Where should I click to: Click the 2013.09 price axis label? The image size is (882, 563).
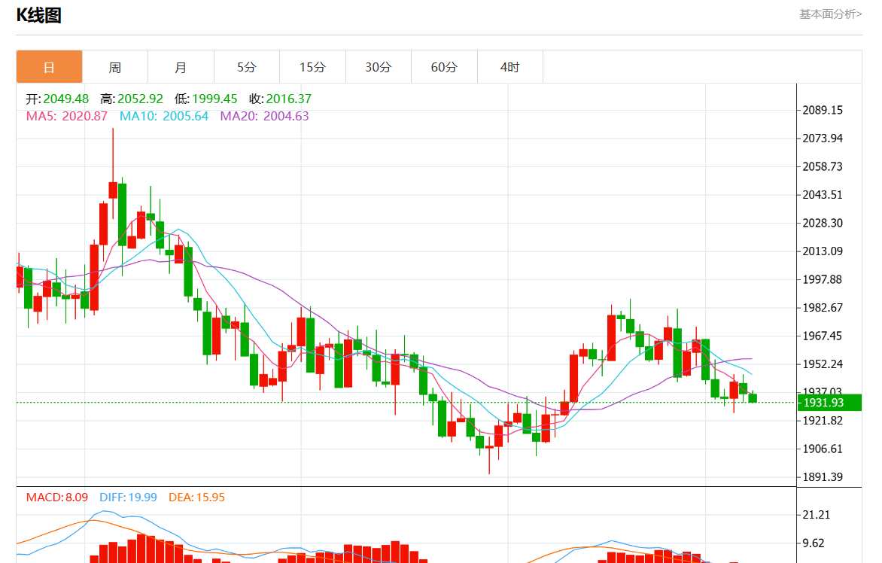click(823, 251)
